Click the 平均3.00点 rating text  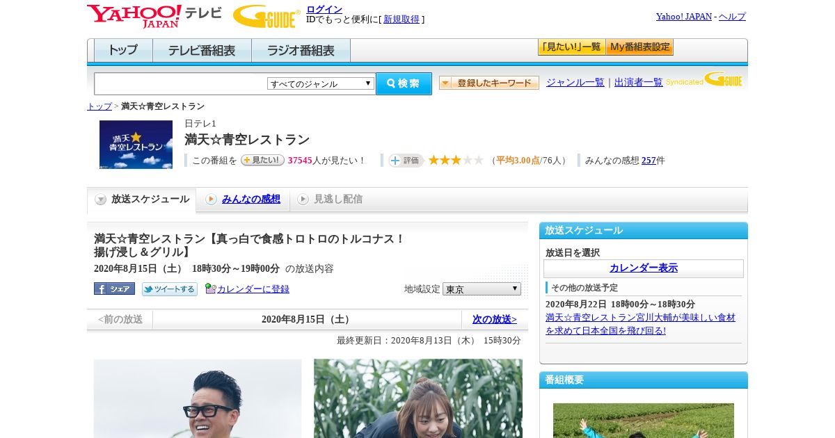518,161
